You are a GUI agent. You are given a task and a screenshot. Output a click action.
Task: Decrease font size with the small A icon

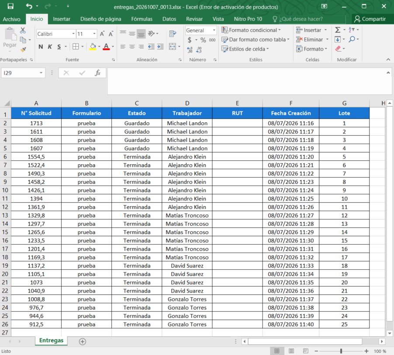pos(111,34)
